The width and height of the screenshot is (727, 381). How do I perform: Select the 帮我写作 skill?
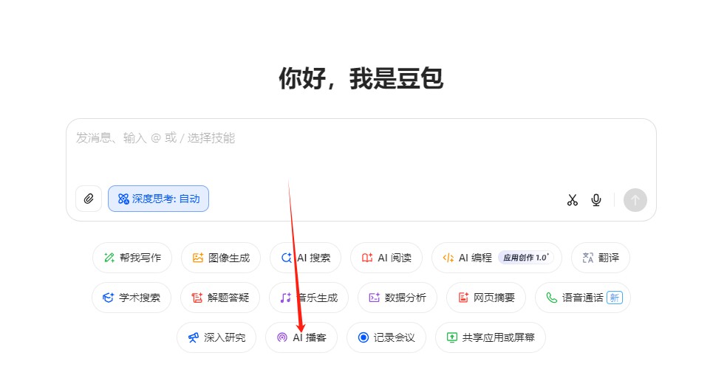[x=132, y=258]
